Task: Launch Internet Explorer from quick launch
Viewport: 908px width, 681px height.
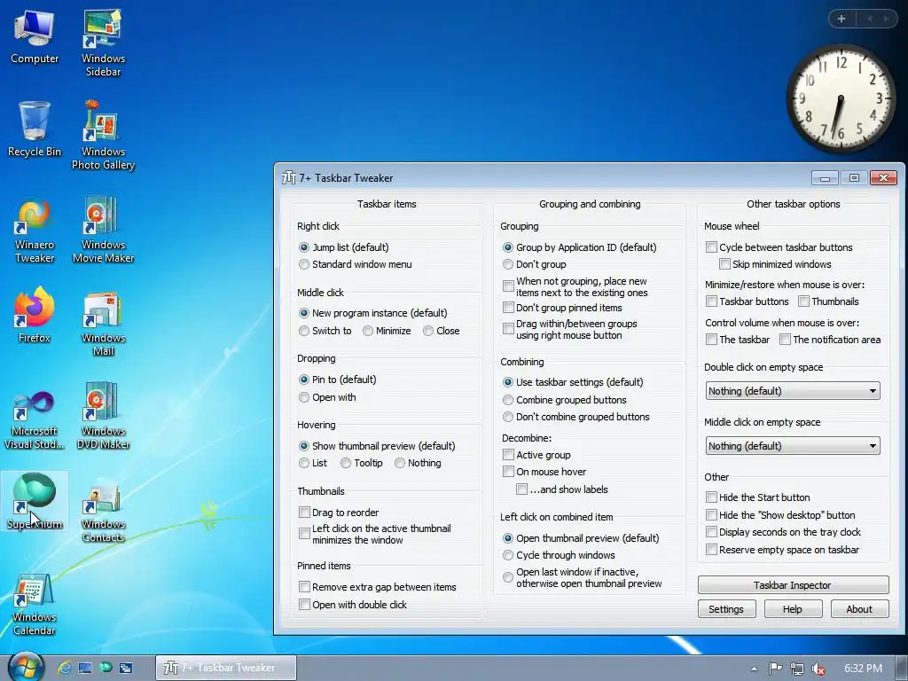Action: (x=64, y=668)
